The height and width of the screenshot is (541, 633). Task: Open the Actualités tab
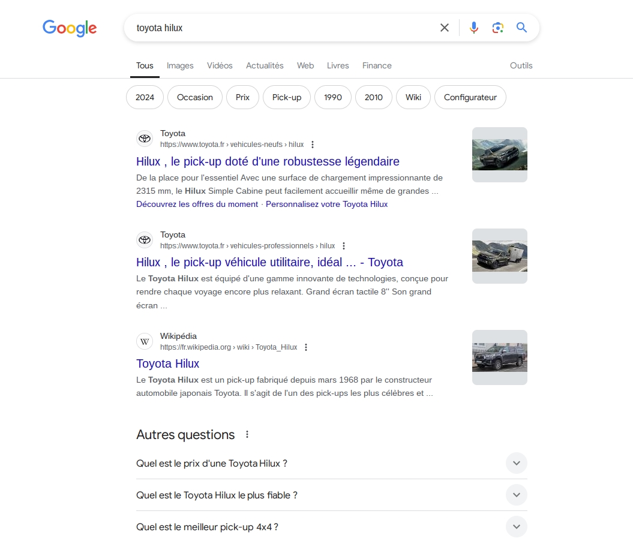[265, 65]
